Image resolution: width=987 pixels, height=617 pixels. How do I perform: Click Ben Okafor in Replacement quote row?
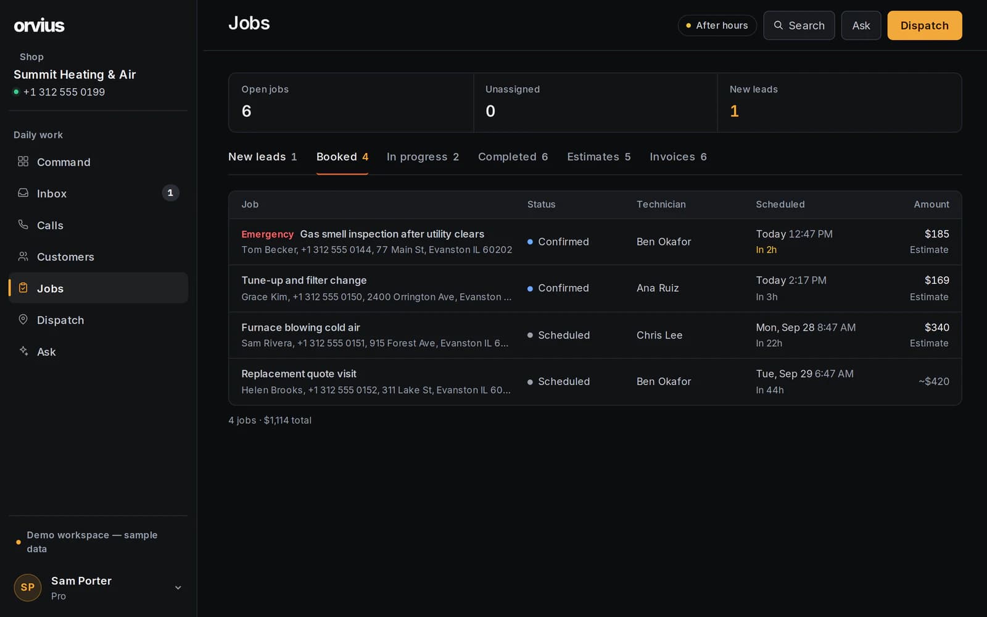point(664,381)
